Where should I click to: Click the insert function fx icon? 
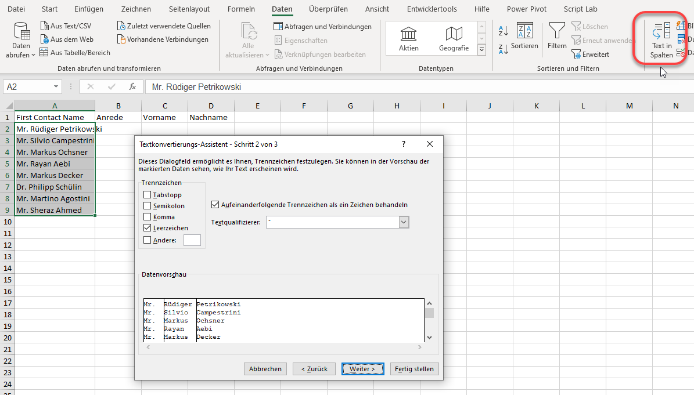pyautogui.click(x=132, y=86)
